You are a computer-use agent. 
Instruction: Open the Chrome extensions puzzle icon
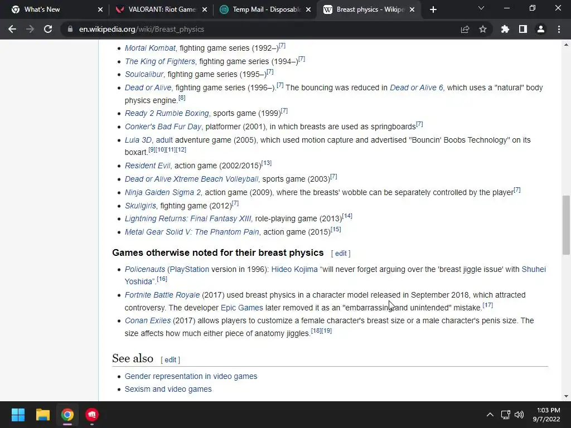point(505,29)
